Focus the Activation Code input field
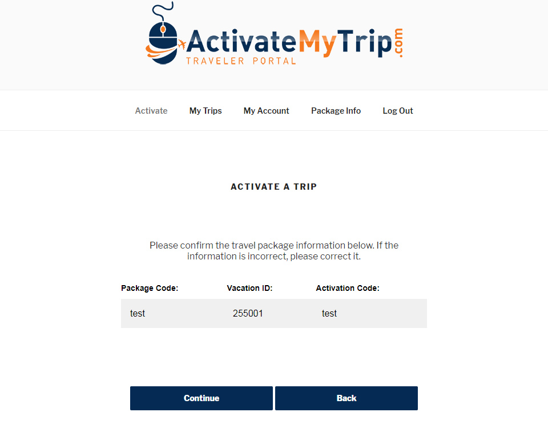Screen dimensions: 548x440 click(371, 313)
